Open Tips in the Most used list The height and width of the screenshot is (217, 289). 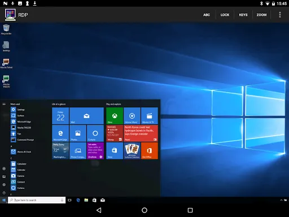(x=16, y=134)
